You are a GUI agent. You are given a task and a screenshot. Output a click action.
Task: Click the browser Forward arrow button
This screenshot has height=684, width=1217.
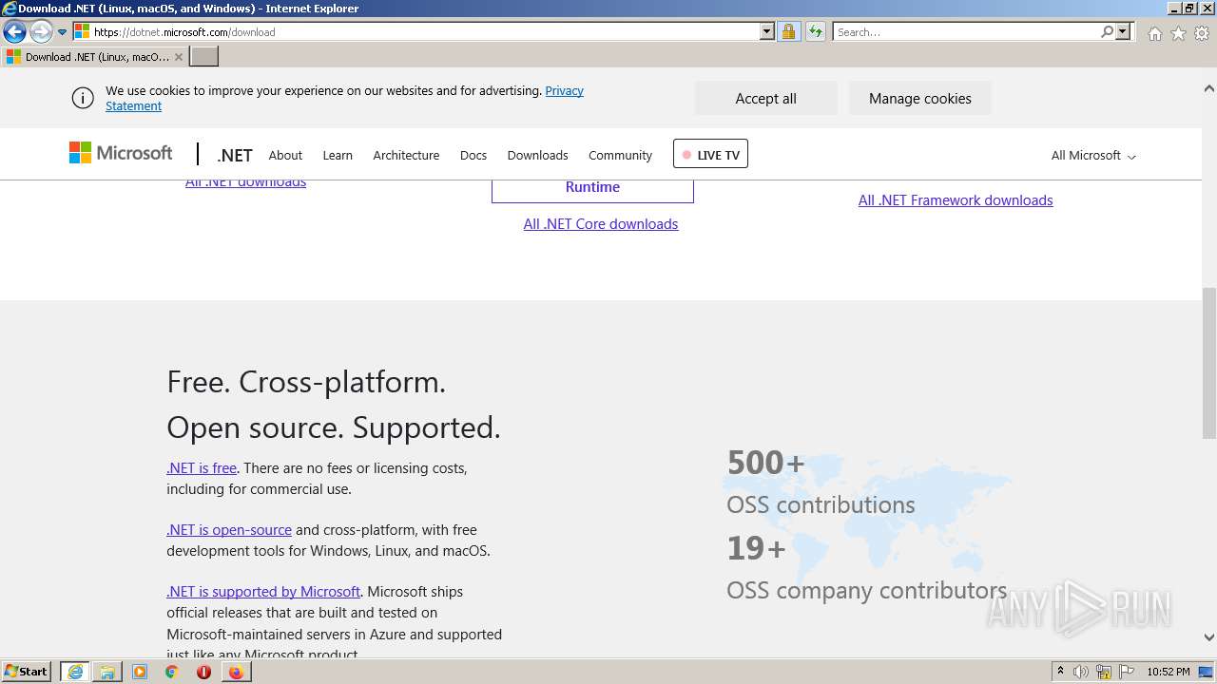(x=41, y=31)
